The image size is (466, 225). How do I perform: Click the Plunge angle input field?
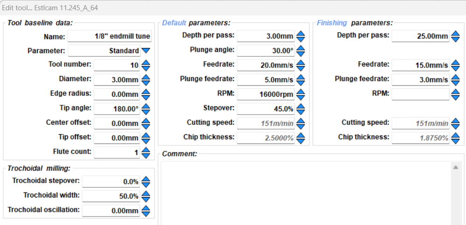coord(266,51)
